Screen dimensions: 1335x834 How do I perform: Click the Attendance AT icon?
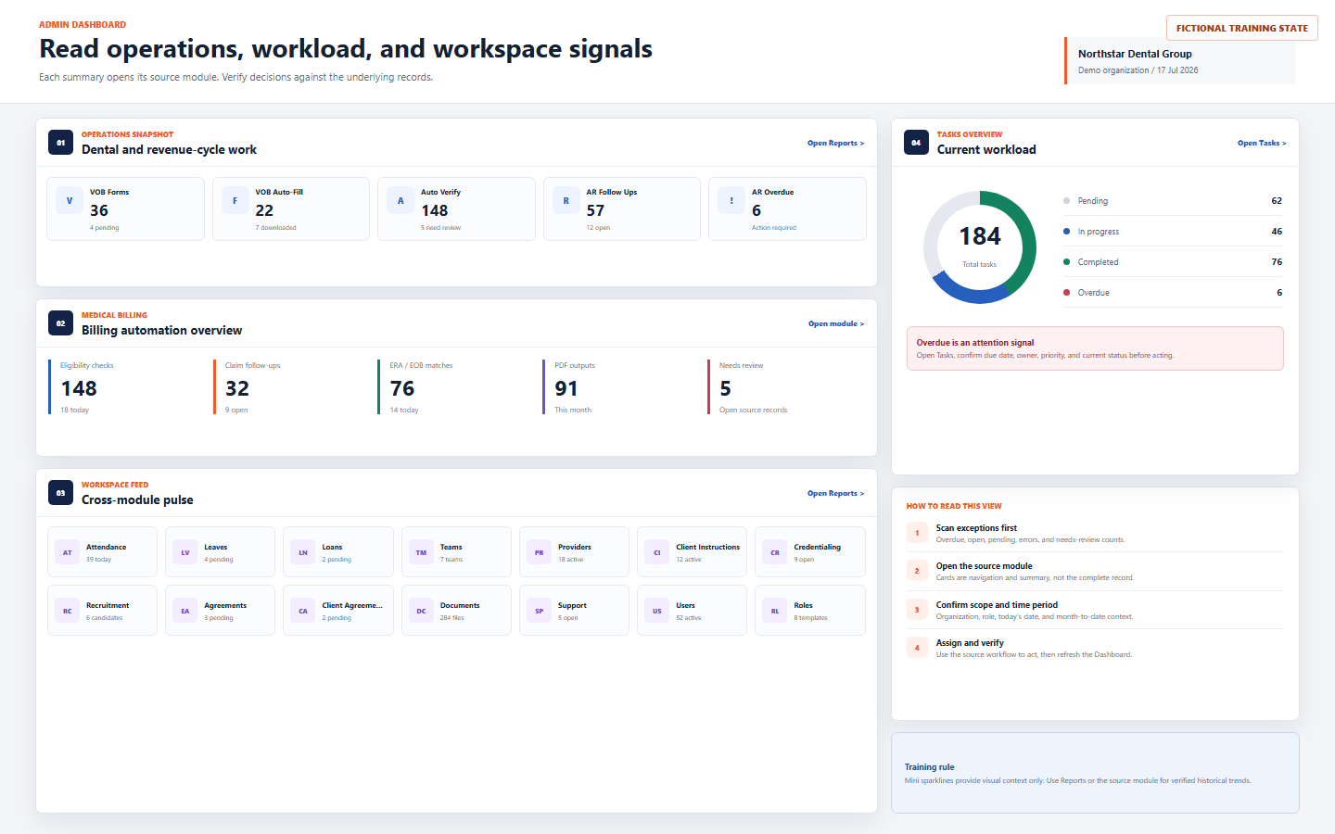click(x=67, y=552)
